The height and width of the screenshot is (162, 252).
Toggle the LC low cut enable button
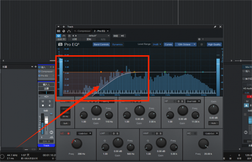(x=68, y=133)
